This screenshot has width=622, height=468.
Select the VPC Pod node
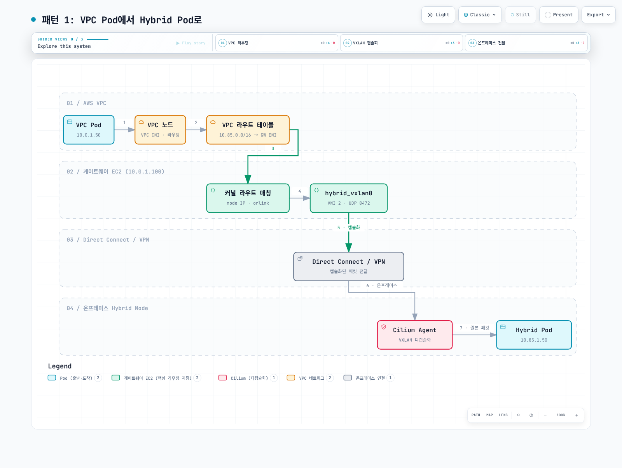(x=89, y=130)
